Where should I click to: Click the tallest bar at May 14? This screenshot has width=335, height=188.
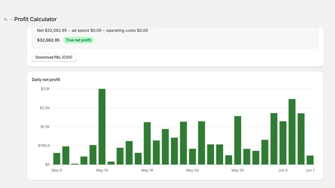(102, 127)
